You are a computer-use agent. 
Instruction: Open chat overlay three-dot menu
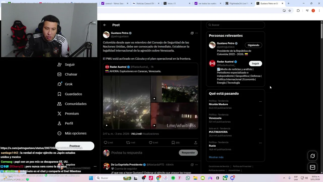click(x=95, y=166)
